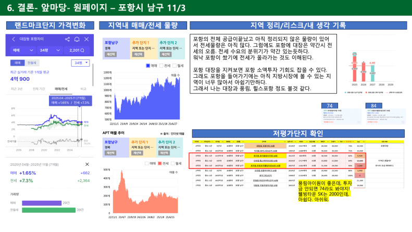Click the APT 매물 추이 title

pos(114,133)
